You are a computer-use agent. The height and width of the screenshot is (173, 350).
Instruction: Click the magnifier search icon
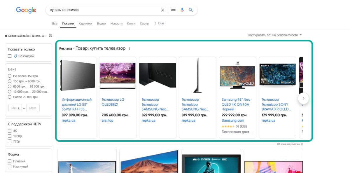click(191, 10)
